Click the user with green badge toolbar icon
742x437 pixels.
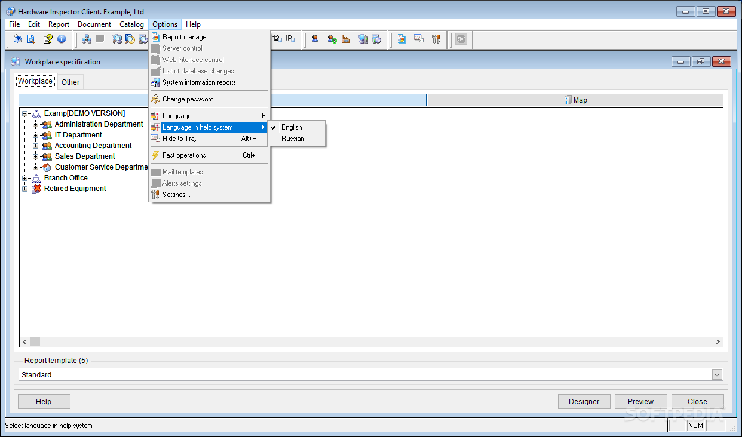coord(332,39)
